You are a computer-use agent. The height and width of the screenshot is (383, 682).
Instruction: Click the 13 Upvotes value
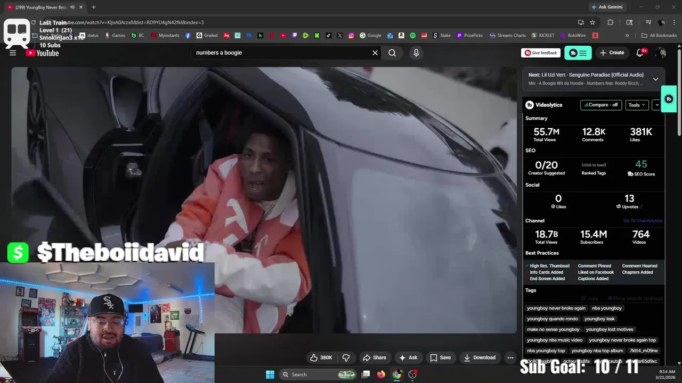pos(629,198)
